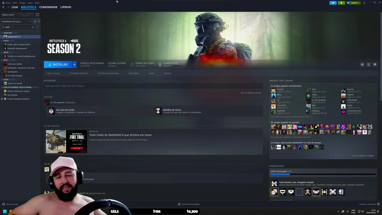Click the achievements progress bar
Screen dimensions: 382x215
coord(323,174)
